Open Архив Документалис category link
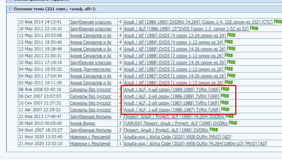 91,69
